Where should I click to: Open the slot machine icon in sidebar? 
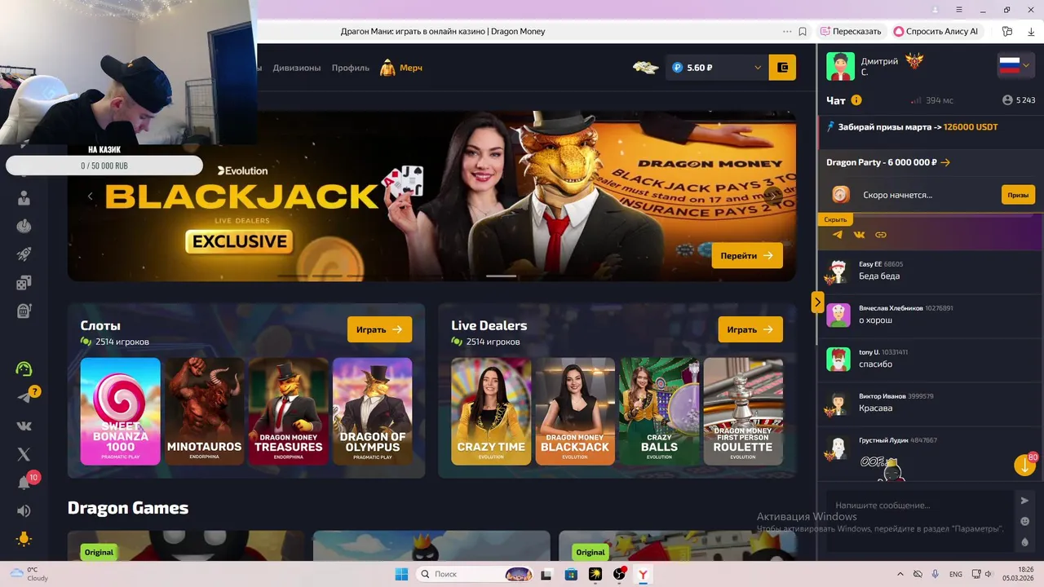(x=24, y=311)
